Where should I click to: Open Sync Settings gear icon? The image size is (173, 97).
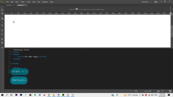[x=156, y=2]
